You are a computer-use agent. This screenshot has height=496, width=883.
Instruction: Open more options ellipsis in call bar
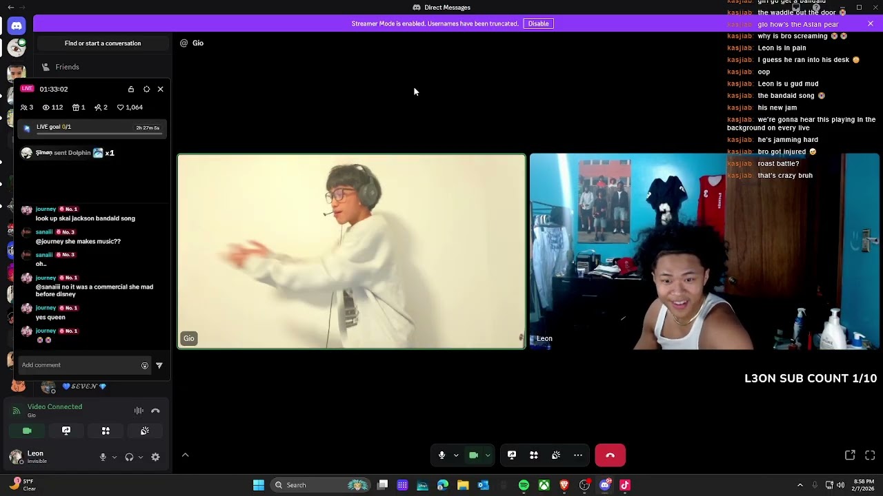(x=578, y=455)
